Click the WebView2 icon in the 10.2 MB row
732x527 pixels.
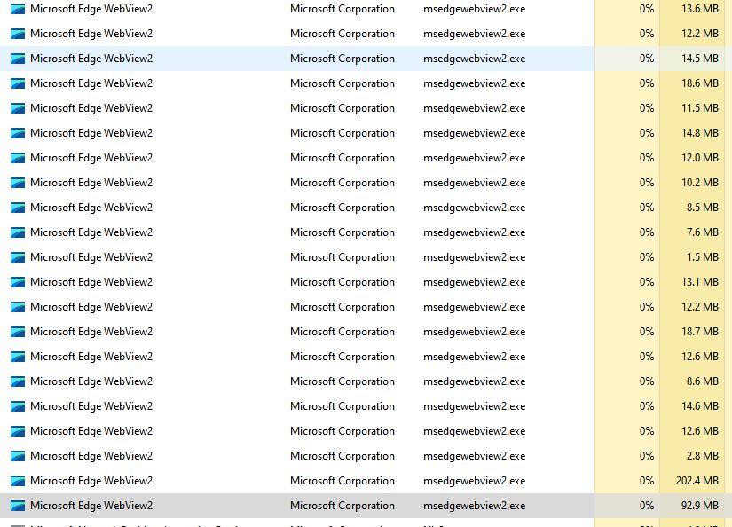click(18, 183)
